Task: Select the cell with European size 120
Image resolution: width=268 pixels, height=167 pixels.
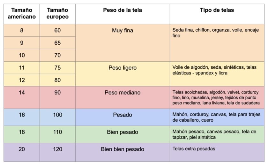Action: tap(57, 152)
